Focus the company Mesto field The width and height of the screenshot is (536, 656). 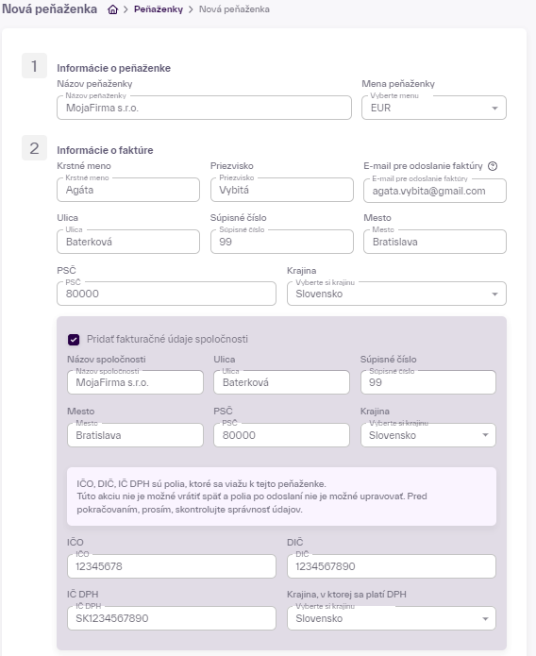(x=135, y=435)
